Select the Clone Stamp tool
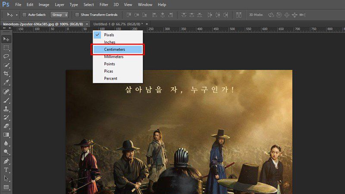The height and width of the screenshot is (194, 345). (x=6, y=109)
